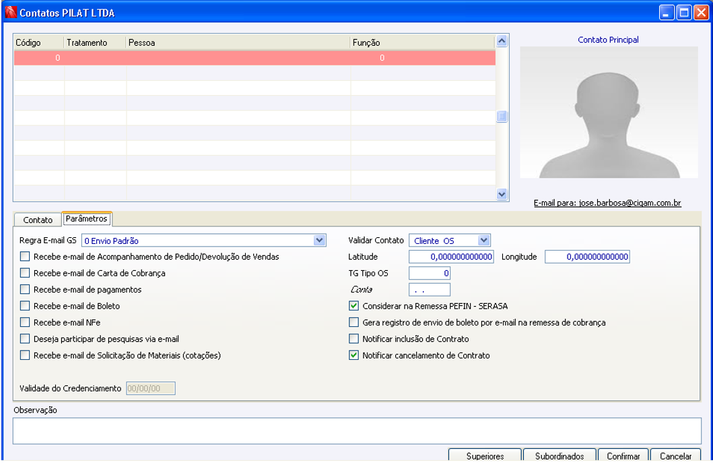Click Validade do Credenciamento date field
This screenshot has width=713, height=465.
(x=151, y=388)
